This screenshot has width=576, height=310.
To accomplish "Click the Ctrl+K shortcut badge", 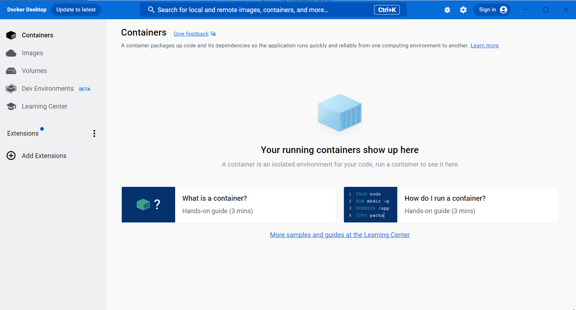I will point(387,10).
